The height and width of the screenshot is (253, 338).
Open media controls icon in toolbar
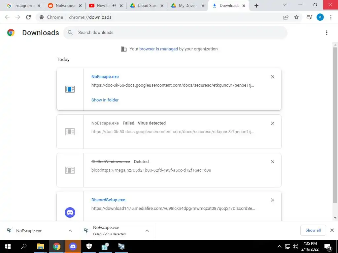[309, 17]
